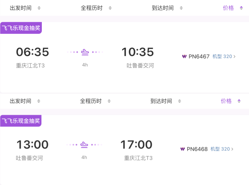Open the top 飞飞乐现金抽奖 promotion tag
This screenshot has width=249, height=185.
(x=21, y=28)
